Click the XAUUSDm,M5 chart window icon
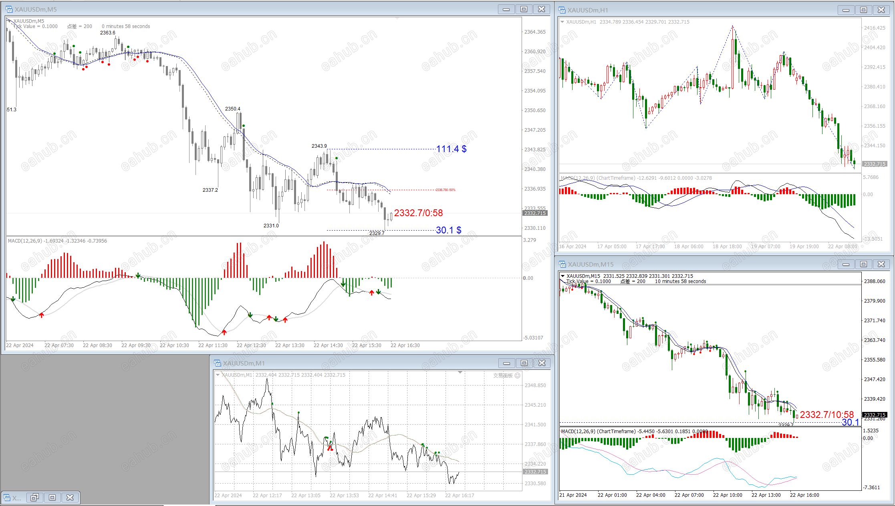This screenshot has height=506, width=895. [x=9, y=9]
